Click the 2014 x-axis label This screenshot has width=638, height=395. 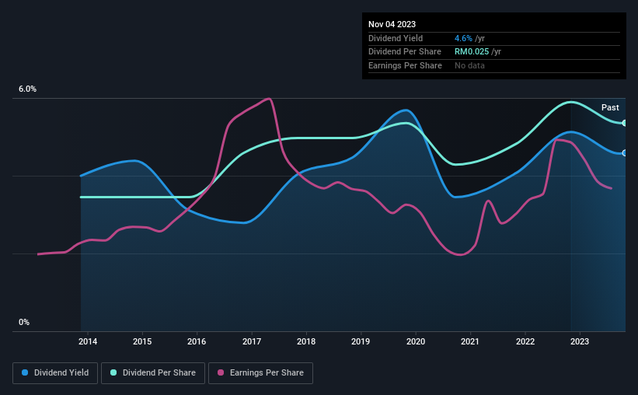pyautogui.click(x=88, y=341)
